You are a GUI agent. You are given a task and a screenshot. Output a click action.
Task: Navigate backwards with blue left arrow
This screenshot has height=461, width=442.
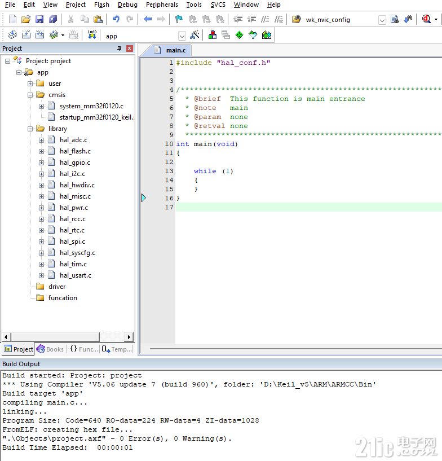click(148, 19)
